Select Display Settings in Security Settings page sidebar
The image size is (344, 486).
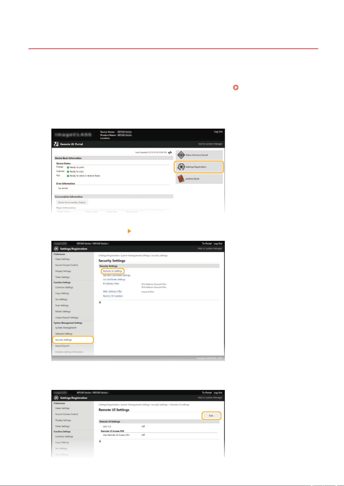(63, 271)
